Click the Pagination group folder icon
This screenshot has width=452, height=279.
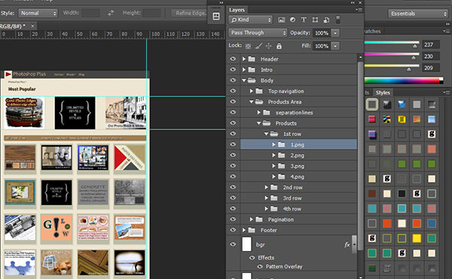point(259,220)
